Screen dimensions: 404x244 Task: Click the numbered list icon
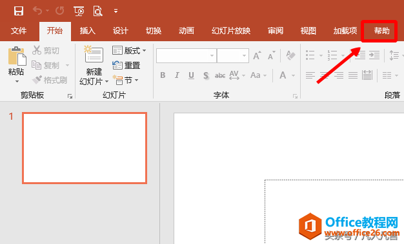[x=332, y=55]
